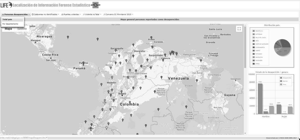Click the LIFE globe logo
Screen dimensions: 300x140
pyautogui.click(x=6, y=5)
